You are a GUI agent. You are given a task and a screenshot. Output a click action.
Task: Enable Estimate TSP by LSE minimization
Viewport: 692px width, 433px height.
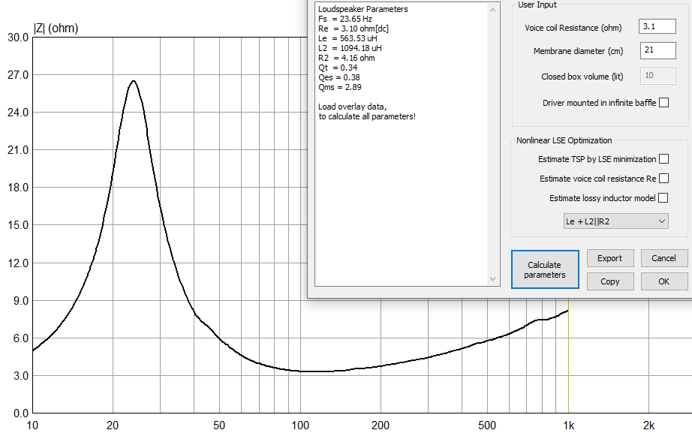pyautogui.click(x=663, y=159)
